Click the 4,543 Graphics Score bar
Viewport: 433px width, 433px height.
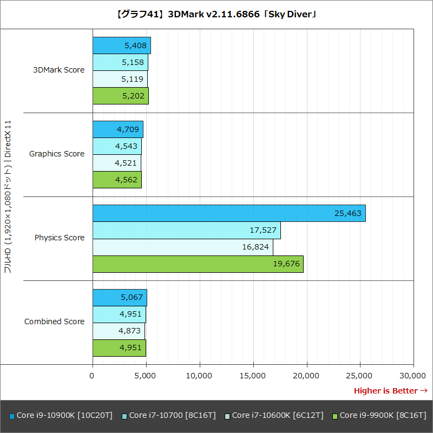117,146
